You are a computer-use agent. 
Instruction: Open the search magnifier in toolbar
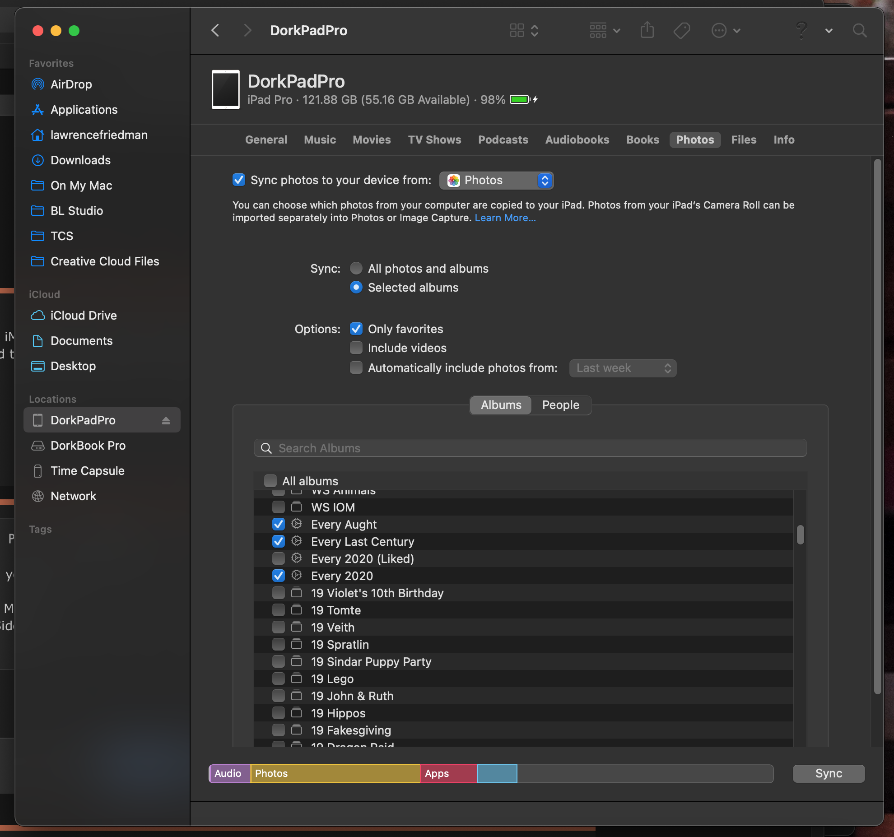coord(859,31)
